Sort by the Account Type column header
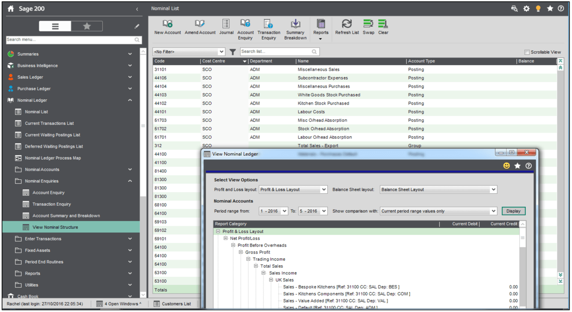Screen dimensions: 572x312 [x=461, y=61]
